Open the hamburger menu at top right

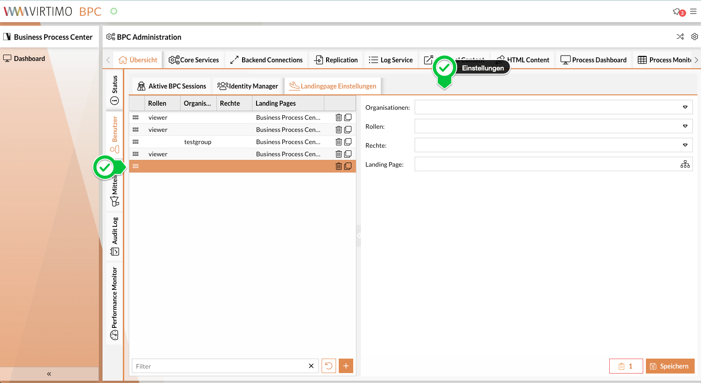pyautogui.click(x=693, y=12)
